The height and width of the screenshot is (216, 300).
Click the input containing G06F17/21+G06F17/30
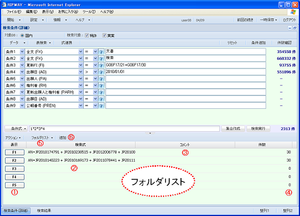[186, 65]
